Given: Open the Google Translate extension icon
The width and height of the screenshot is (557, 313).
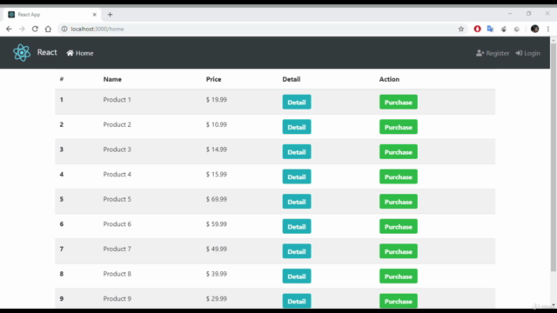Looking at the screenshot, I should tap(490, 29).
